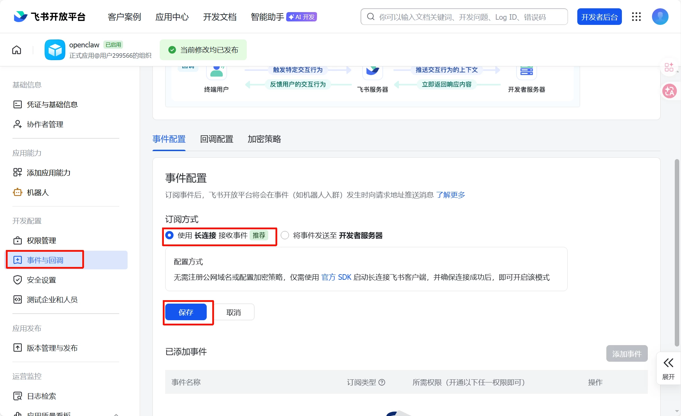Expand the collapsed side panel (展开)

[668, 368]
